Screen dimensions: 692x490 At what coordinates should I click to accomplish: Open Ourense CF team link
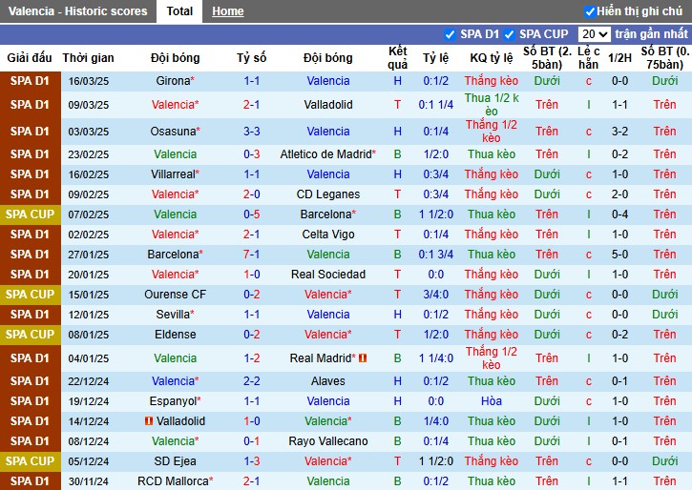[x=175, y=295]
